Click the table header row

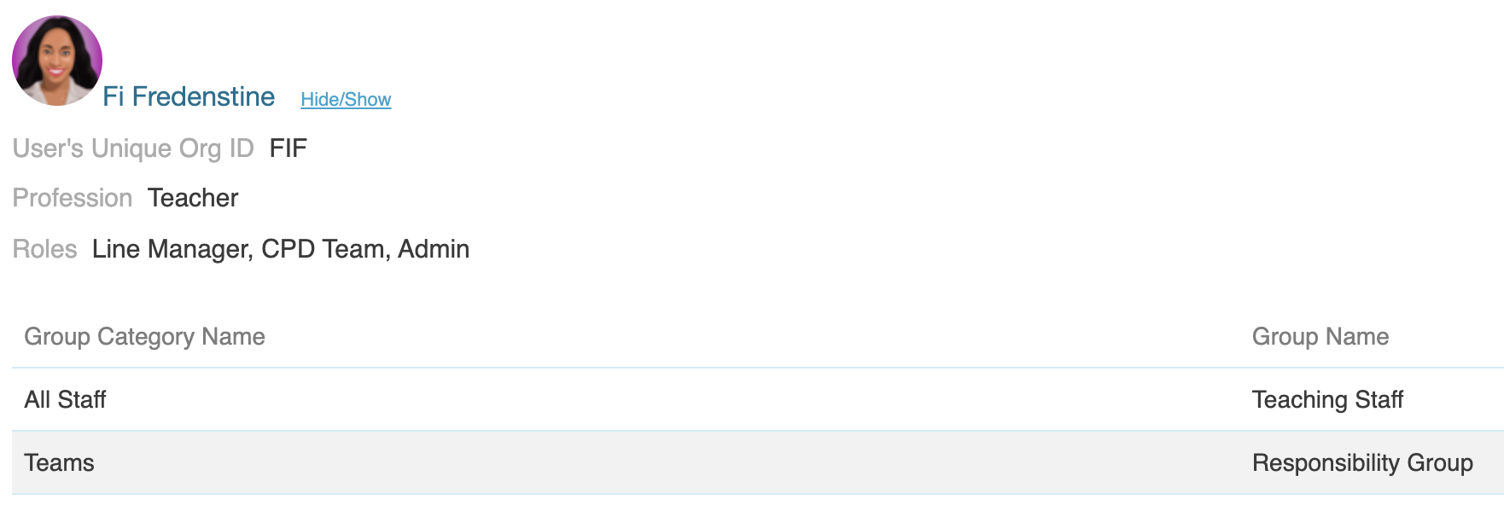pos(758,337)
